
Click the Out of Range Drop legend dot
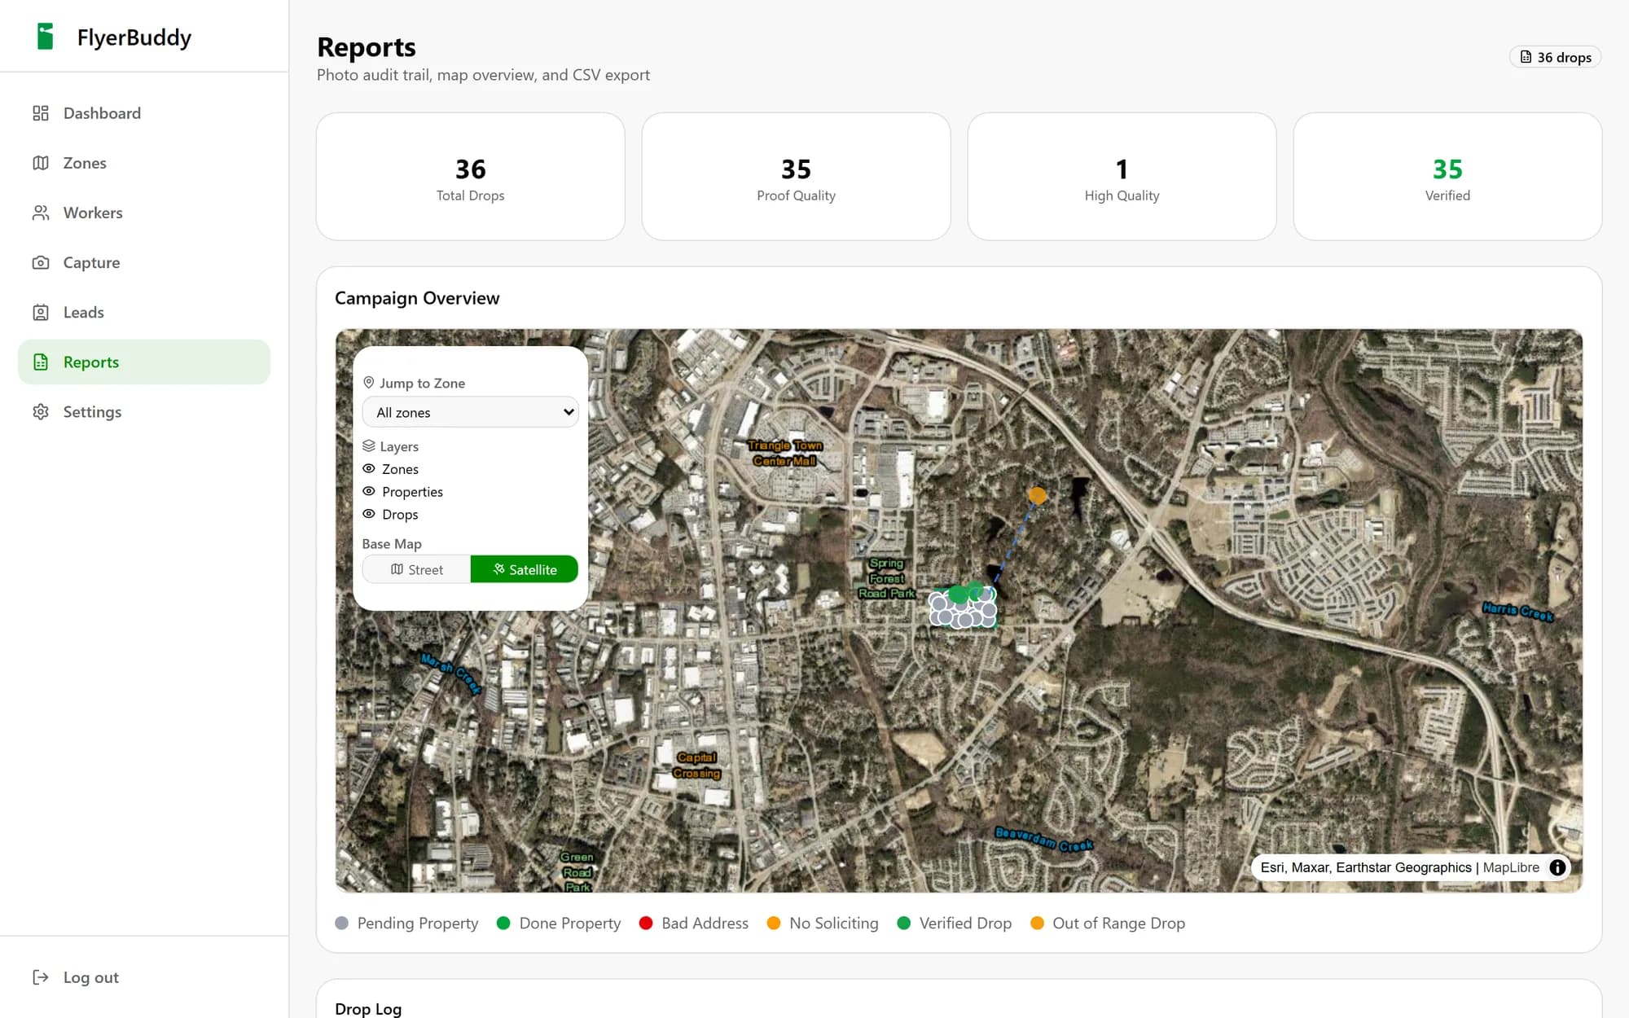pyautogui.click(x=1037, y=923)
